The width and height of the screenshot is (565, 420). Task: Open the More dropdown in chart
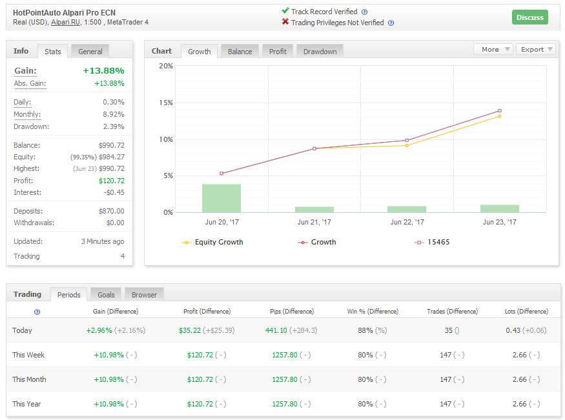point(493,49)
